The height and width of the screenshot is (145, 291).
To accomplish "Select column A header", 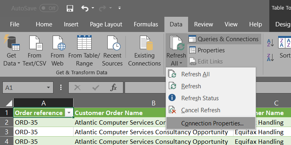I will coord(44,103).
